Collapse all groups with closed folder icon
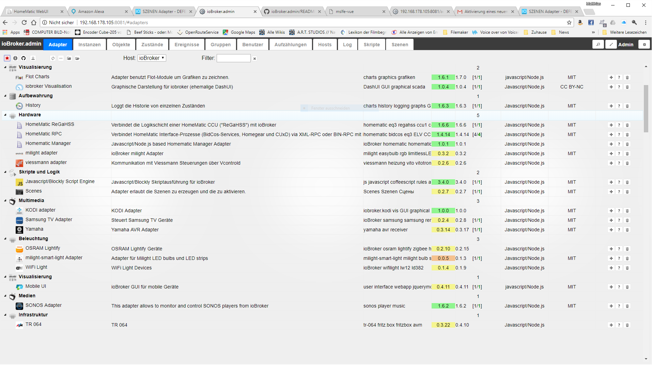 (69, 58)
